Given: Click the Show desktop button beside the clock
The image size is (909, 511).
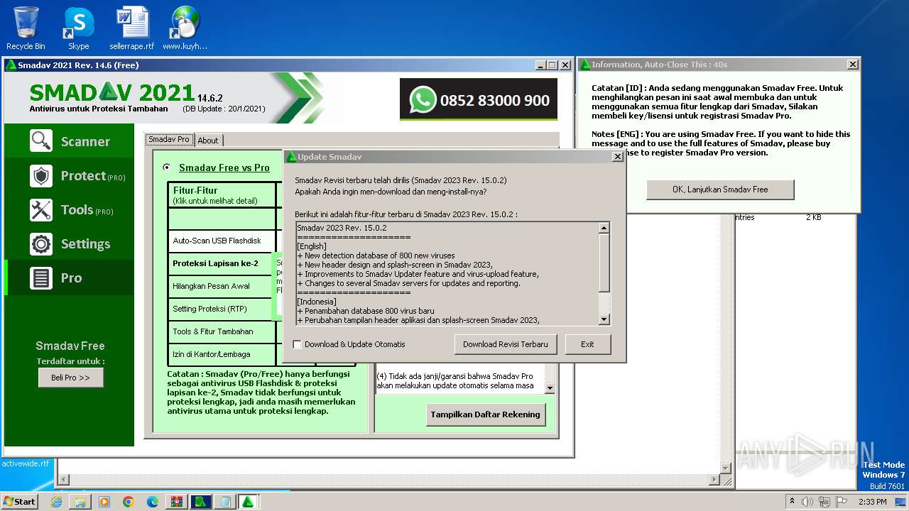Looking at the screenshot, I should pyautogui.click(x=902, y=502).
